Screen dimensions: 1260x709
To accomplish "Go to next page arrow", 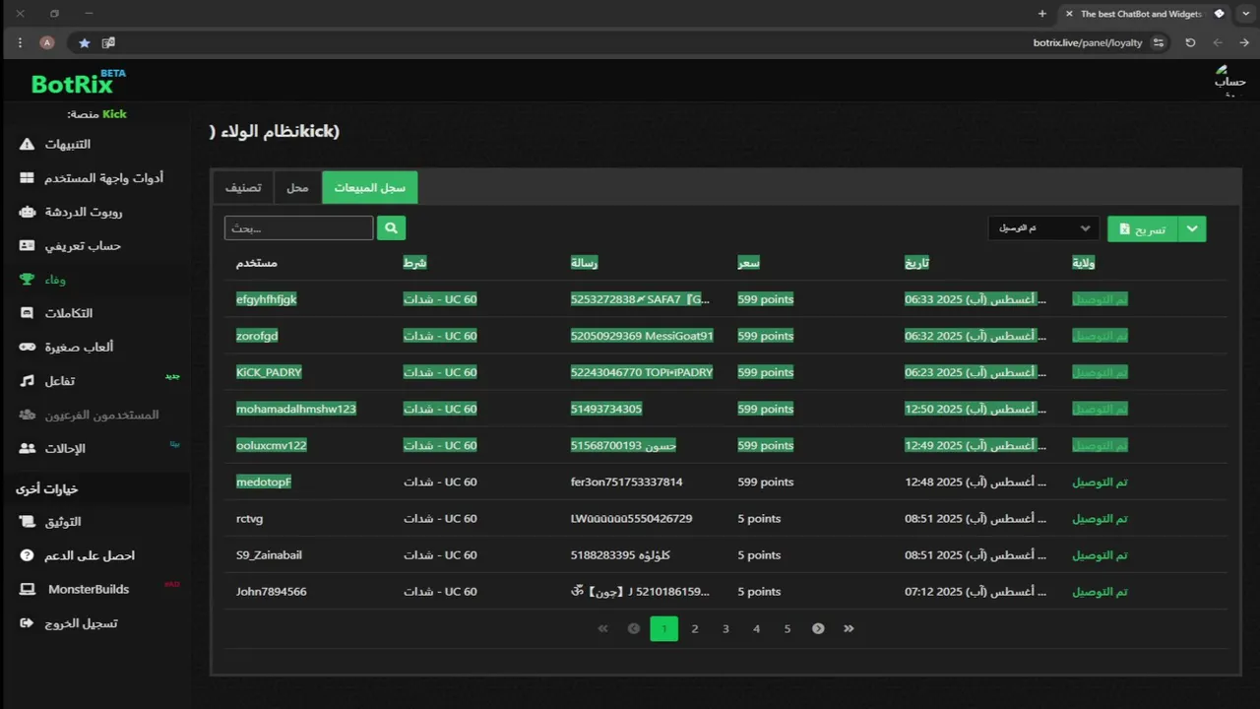I will (818, 628).
